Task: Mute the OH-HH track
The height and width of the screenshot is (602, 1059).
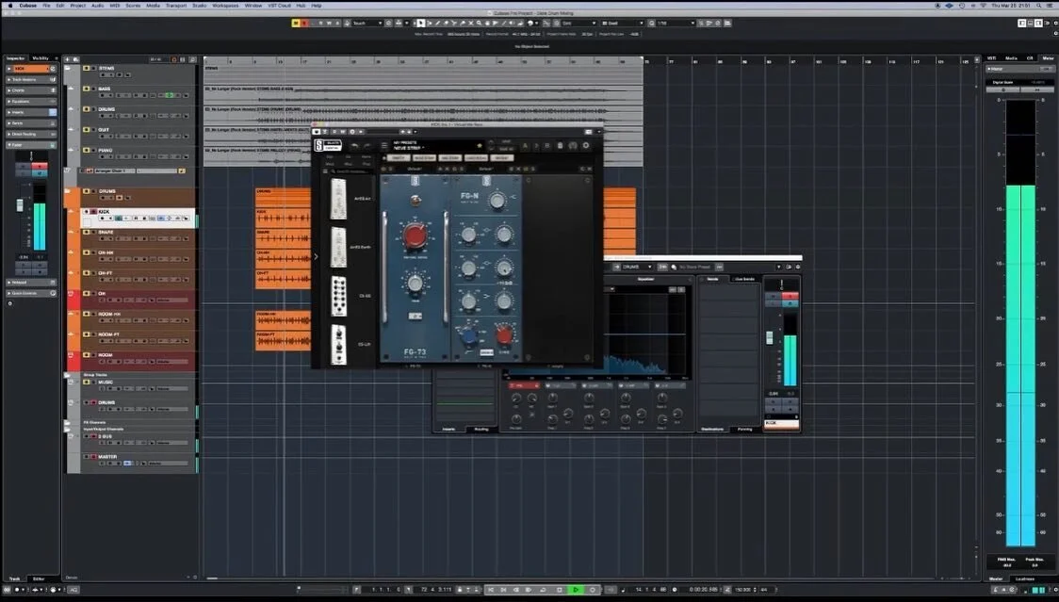Action: (x=86, y=252)
